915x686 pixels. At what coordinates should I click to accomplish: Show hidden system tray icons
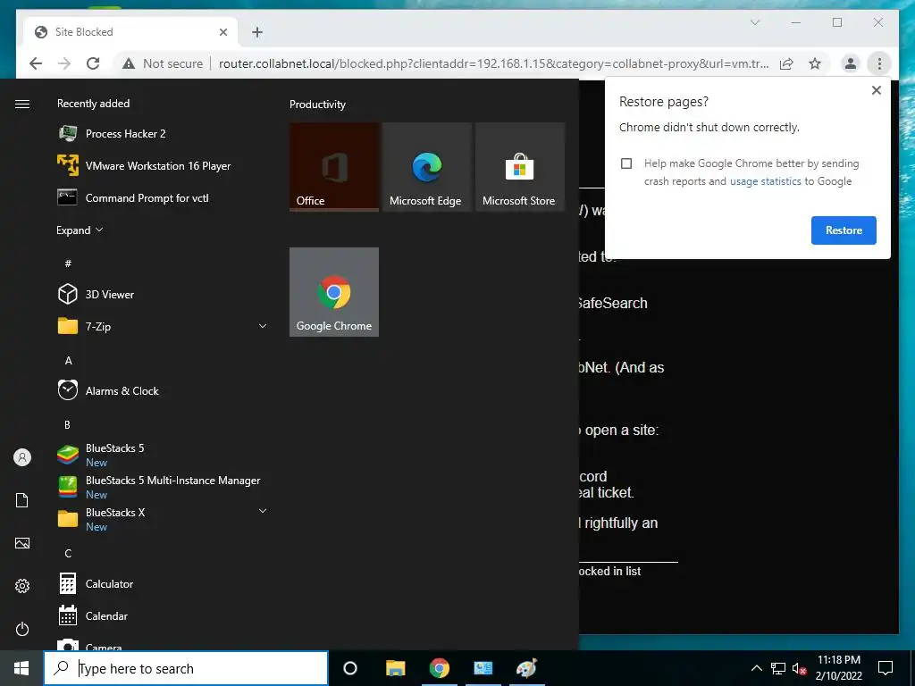tap(756, 668)
